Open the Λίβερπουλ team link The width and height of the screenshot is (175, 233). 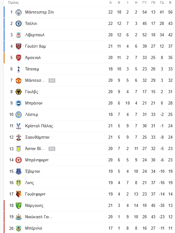click(35, 35)
